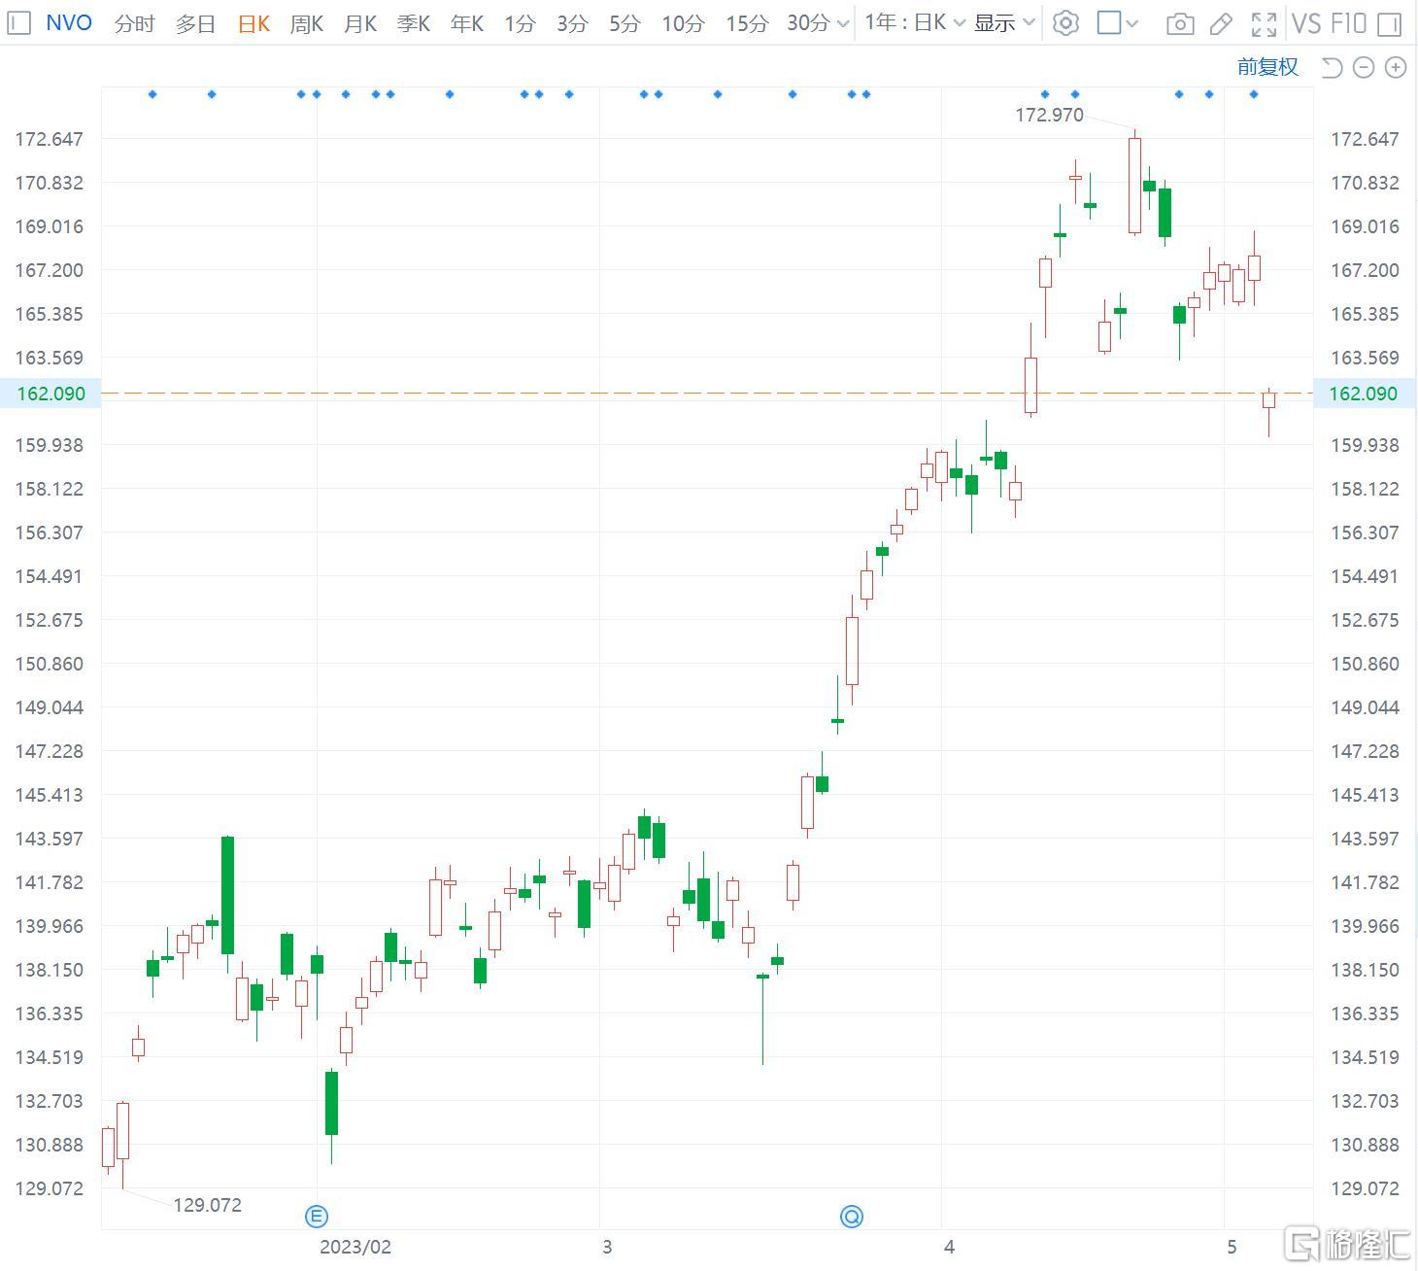This screenshot has height=1271, width=1418.
Task: Select the 月K monthly tab
Action: point(359,23)
